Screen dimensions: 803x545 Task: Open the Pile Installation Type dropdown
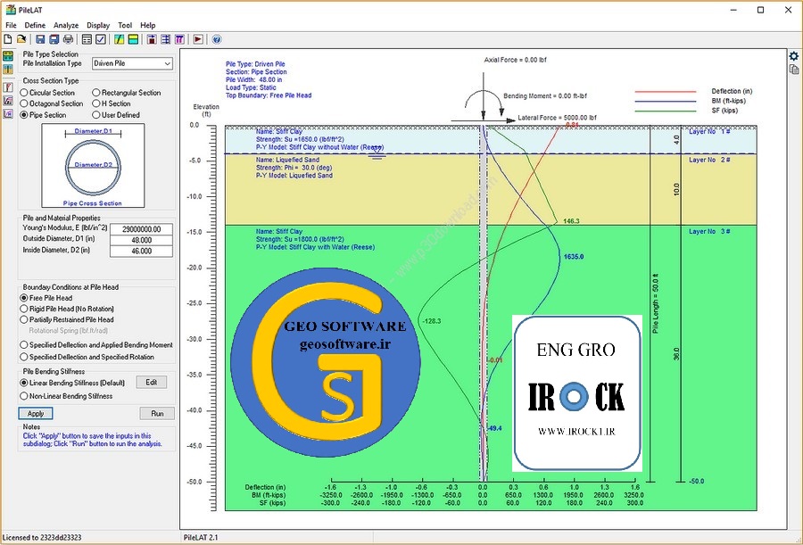pyautogui.click(x=133, y=63)
